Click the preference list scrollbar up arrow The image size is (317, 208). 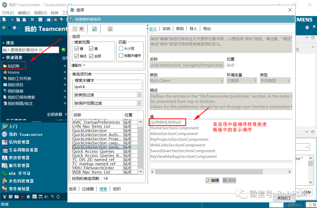click(141, 122)
